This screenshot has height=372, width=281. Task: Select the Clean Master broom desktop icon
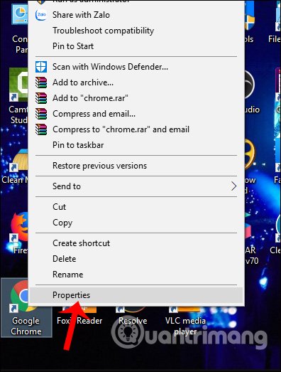coord(15,166)
